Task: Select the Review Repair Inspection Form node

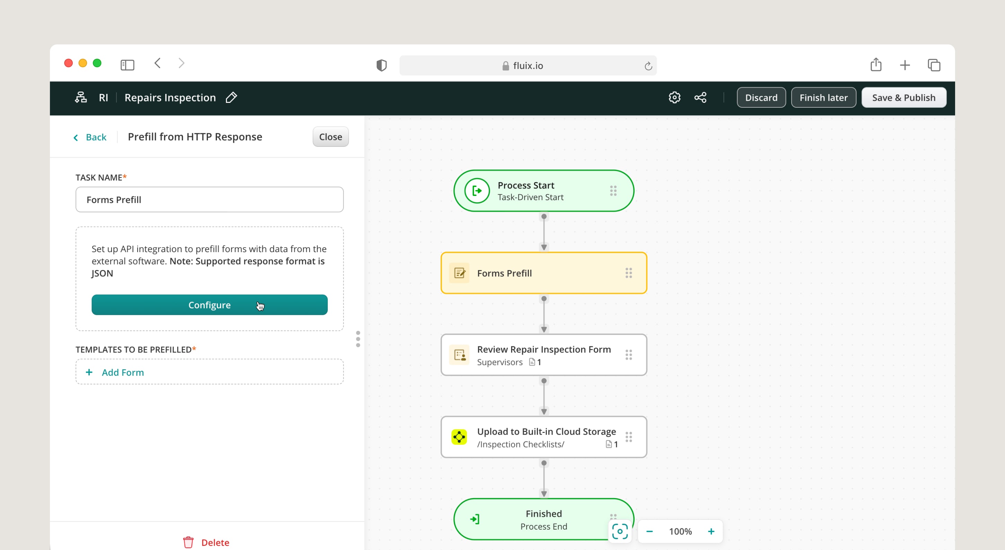Action: pos(543,355)
